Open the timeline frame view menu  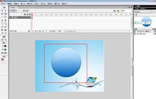[131, 15]
